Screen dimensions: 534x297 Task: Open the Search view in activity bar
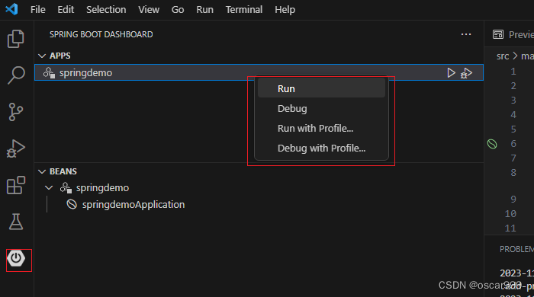point(16,75)
